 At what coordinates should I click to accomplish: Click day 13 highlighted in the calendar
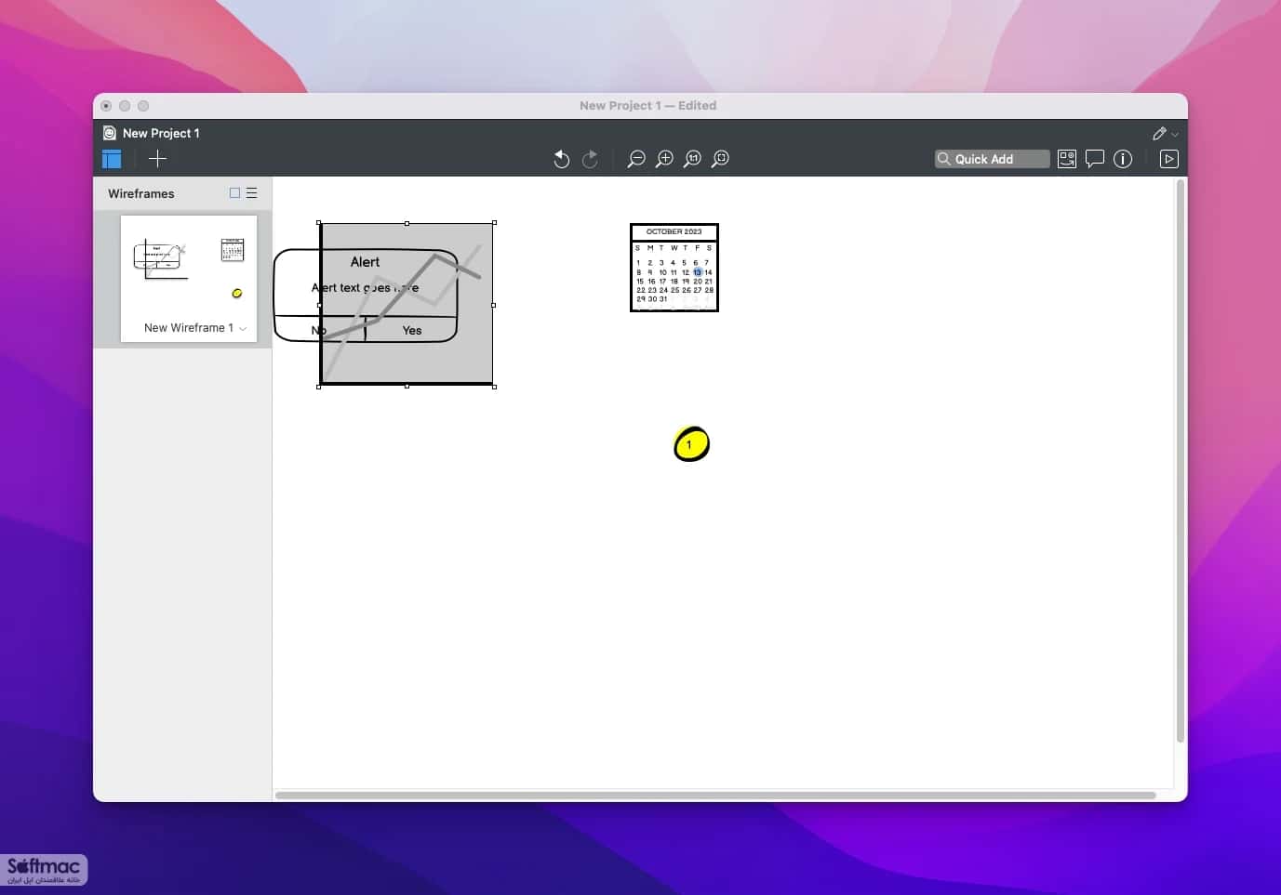[697, 272]
